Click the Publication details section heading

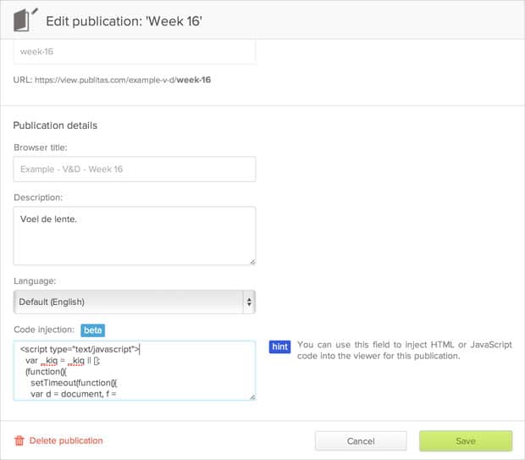tap(55, 125)
